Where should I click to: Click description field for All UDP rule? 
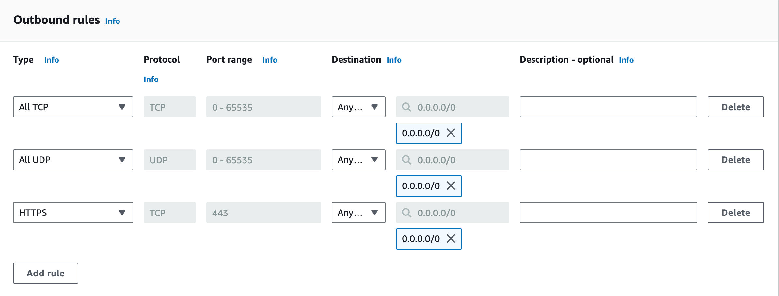tap(608, 160)
